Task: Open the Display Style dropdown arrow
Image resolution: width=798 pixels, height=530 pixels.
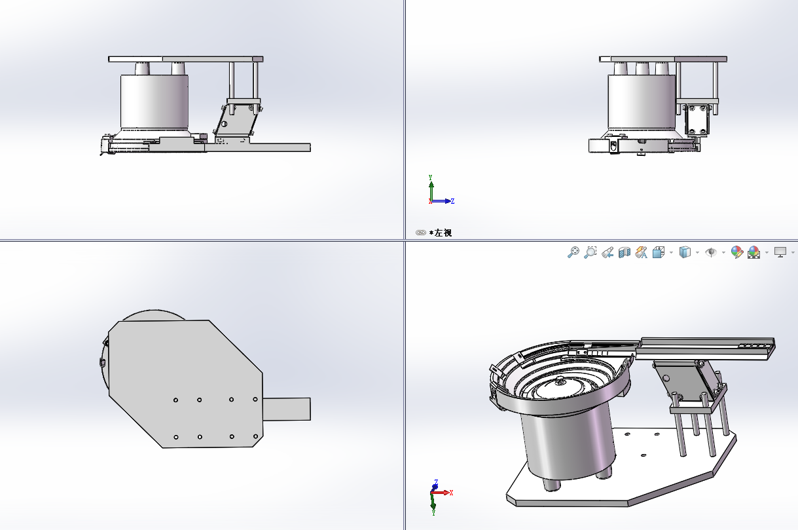Action: 697,252
